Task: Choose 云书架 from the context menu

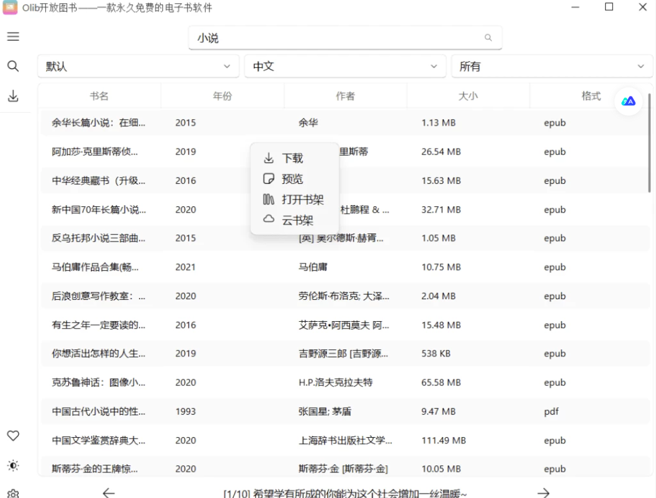Action: pos(297,220)
